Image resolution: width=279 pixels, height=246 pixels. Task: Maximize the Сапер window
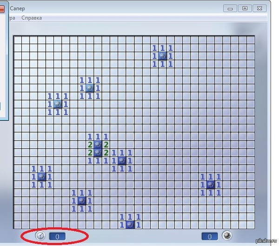coord(245,8)
